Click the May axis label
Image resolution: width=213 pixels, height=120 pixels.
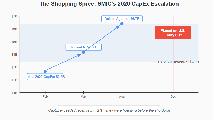[x=83, y=97]
